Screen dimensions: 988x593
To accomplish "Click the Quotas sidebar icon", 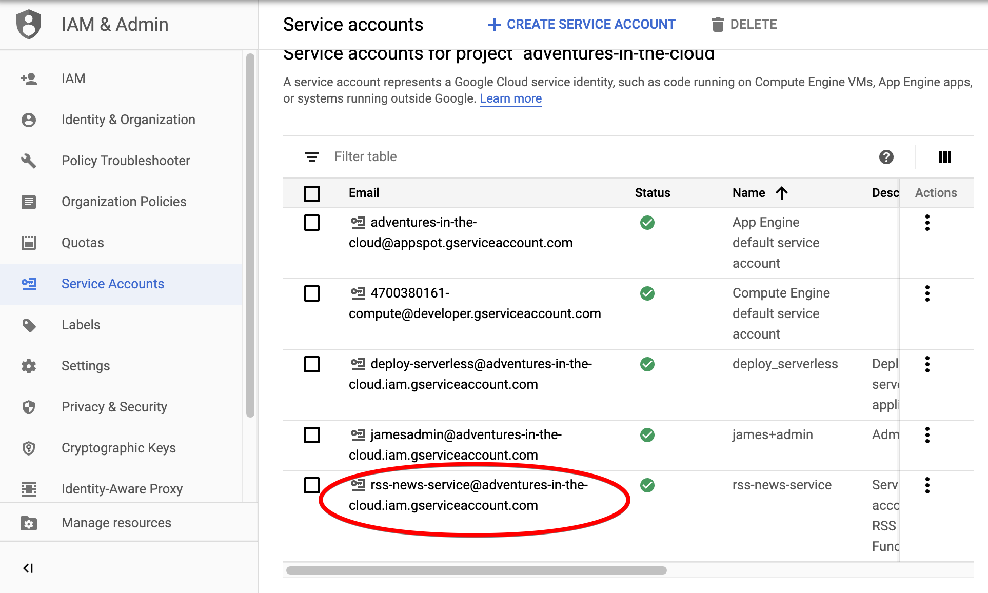I will pos(29,243).
